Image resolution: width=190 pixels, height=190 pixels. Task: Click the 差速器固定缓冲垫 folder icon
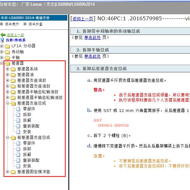coord(13,172)
